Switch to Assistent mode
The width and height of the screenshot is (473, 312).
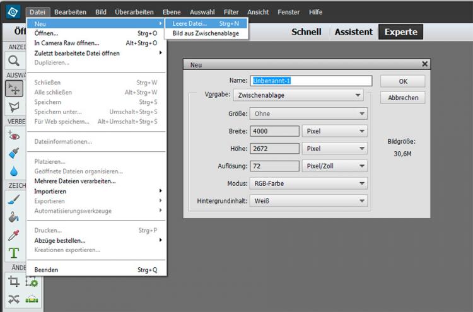(x=353, y=32)
